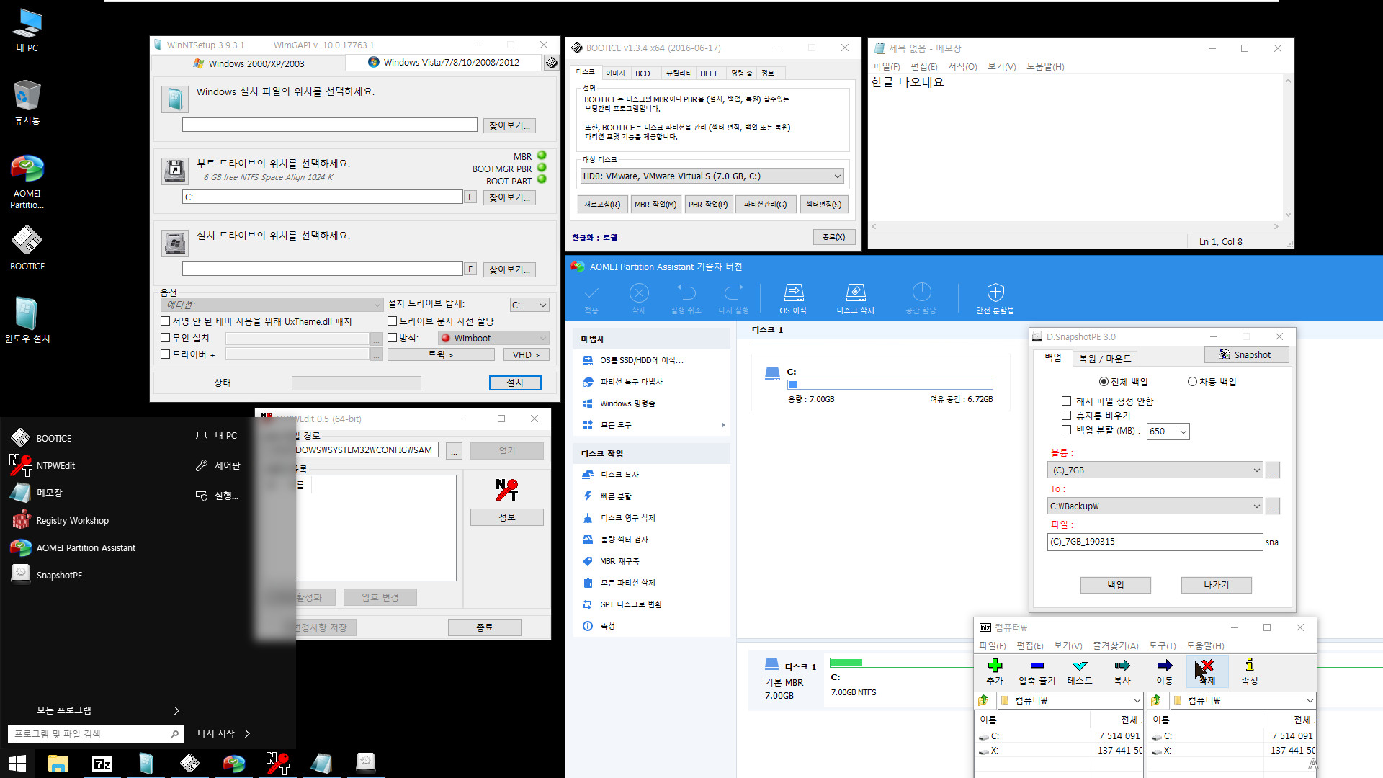Click the bad sector scan icon in AOMEI

(589, 539)
